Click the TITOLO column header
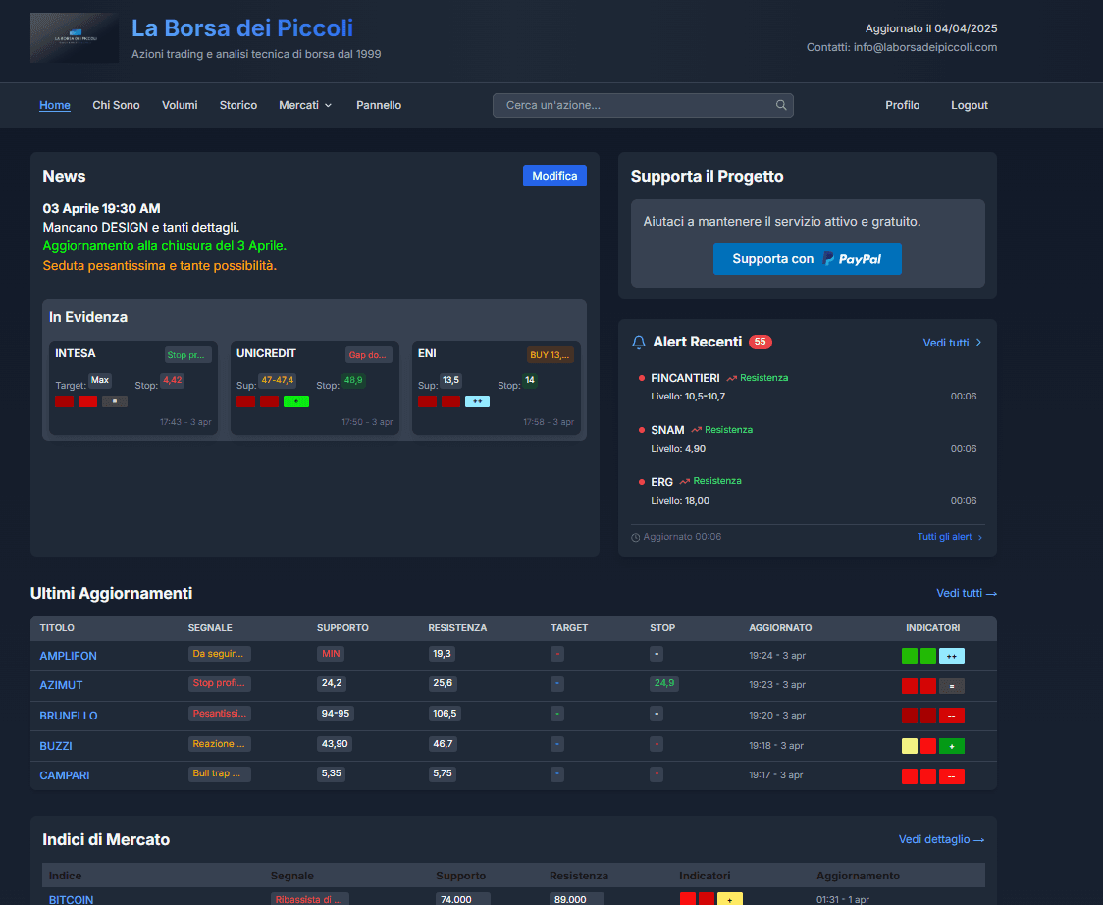This screenshot has height=905, width=1103. (57, 628)
